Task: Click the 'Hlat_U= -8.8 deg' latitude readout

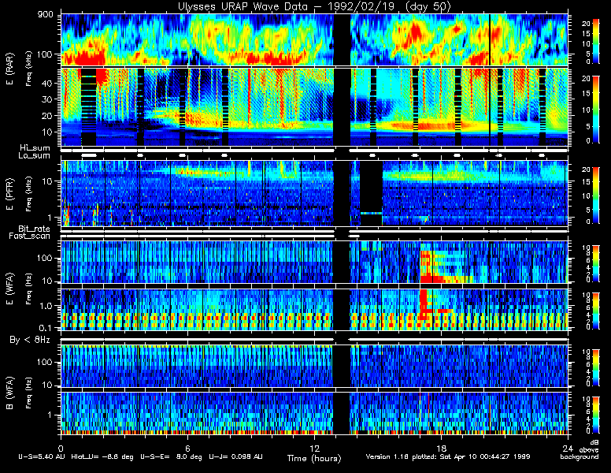Action: (102, 456)
